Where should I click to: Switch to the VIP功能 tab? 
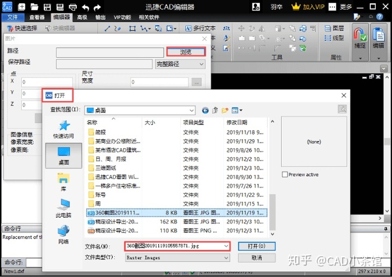pos(122,17)
